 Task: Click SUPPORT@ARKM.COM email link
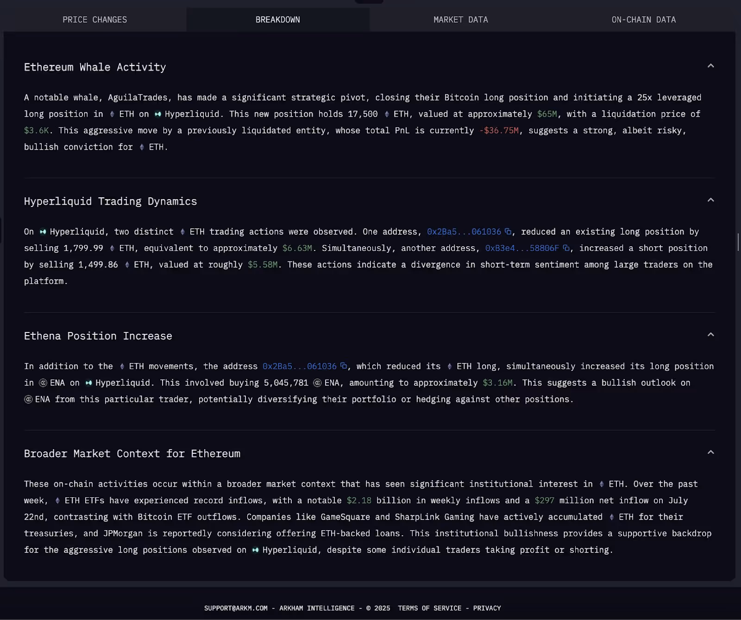[236, 608]
